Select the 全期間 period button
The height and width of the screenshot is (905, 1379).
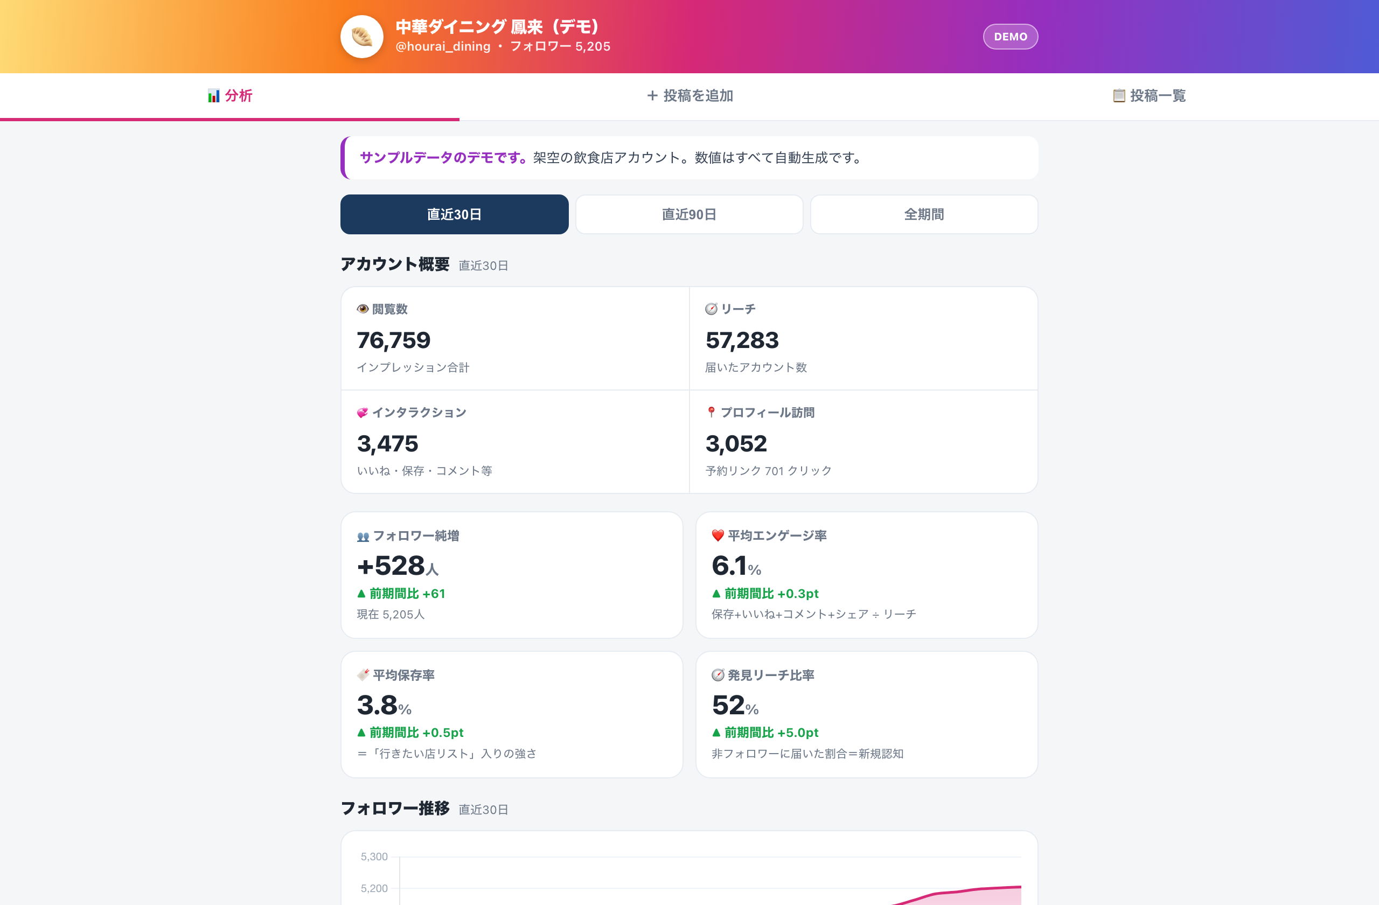coord(924,214)
